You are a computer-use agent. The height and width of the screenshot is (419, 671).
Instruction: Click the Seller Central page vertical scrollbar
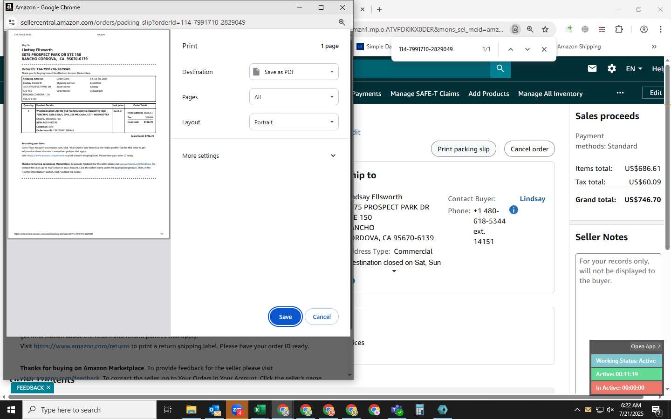point(667,157)
